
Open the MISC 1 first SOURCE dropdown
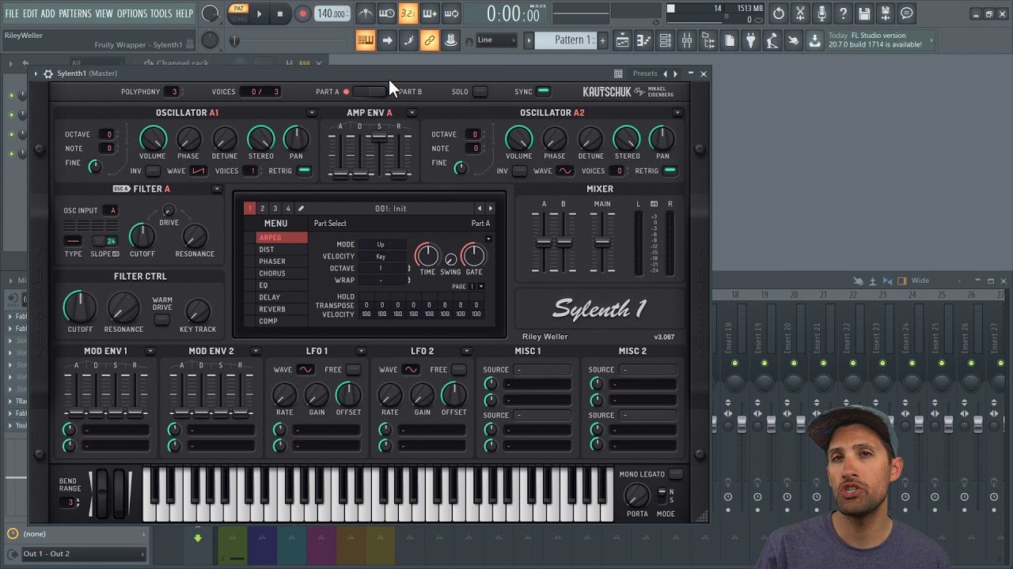click(542, 370)
